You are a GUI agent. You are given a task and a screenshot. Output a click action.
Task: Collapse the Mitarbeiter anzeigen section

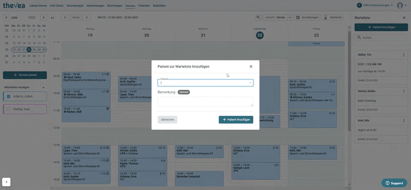[x=43, y=87]
